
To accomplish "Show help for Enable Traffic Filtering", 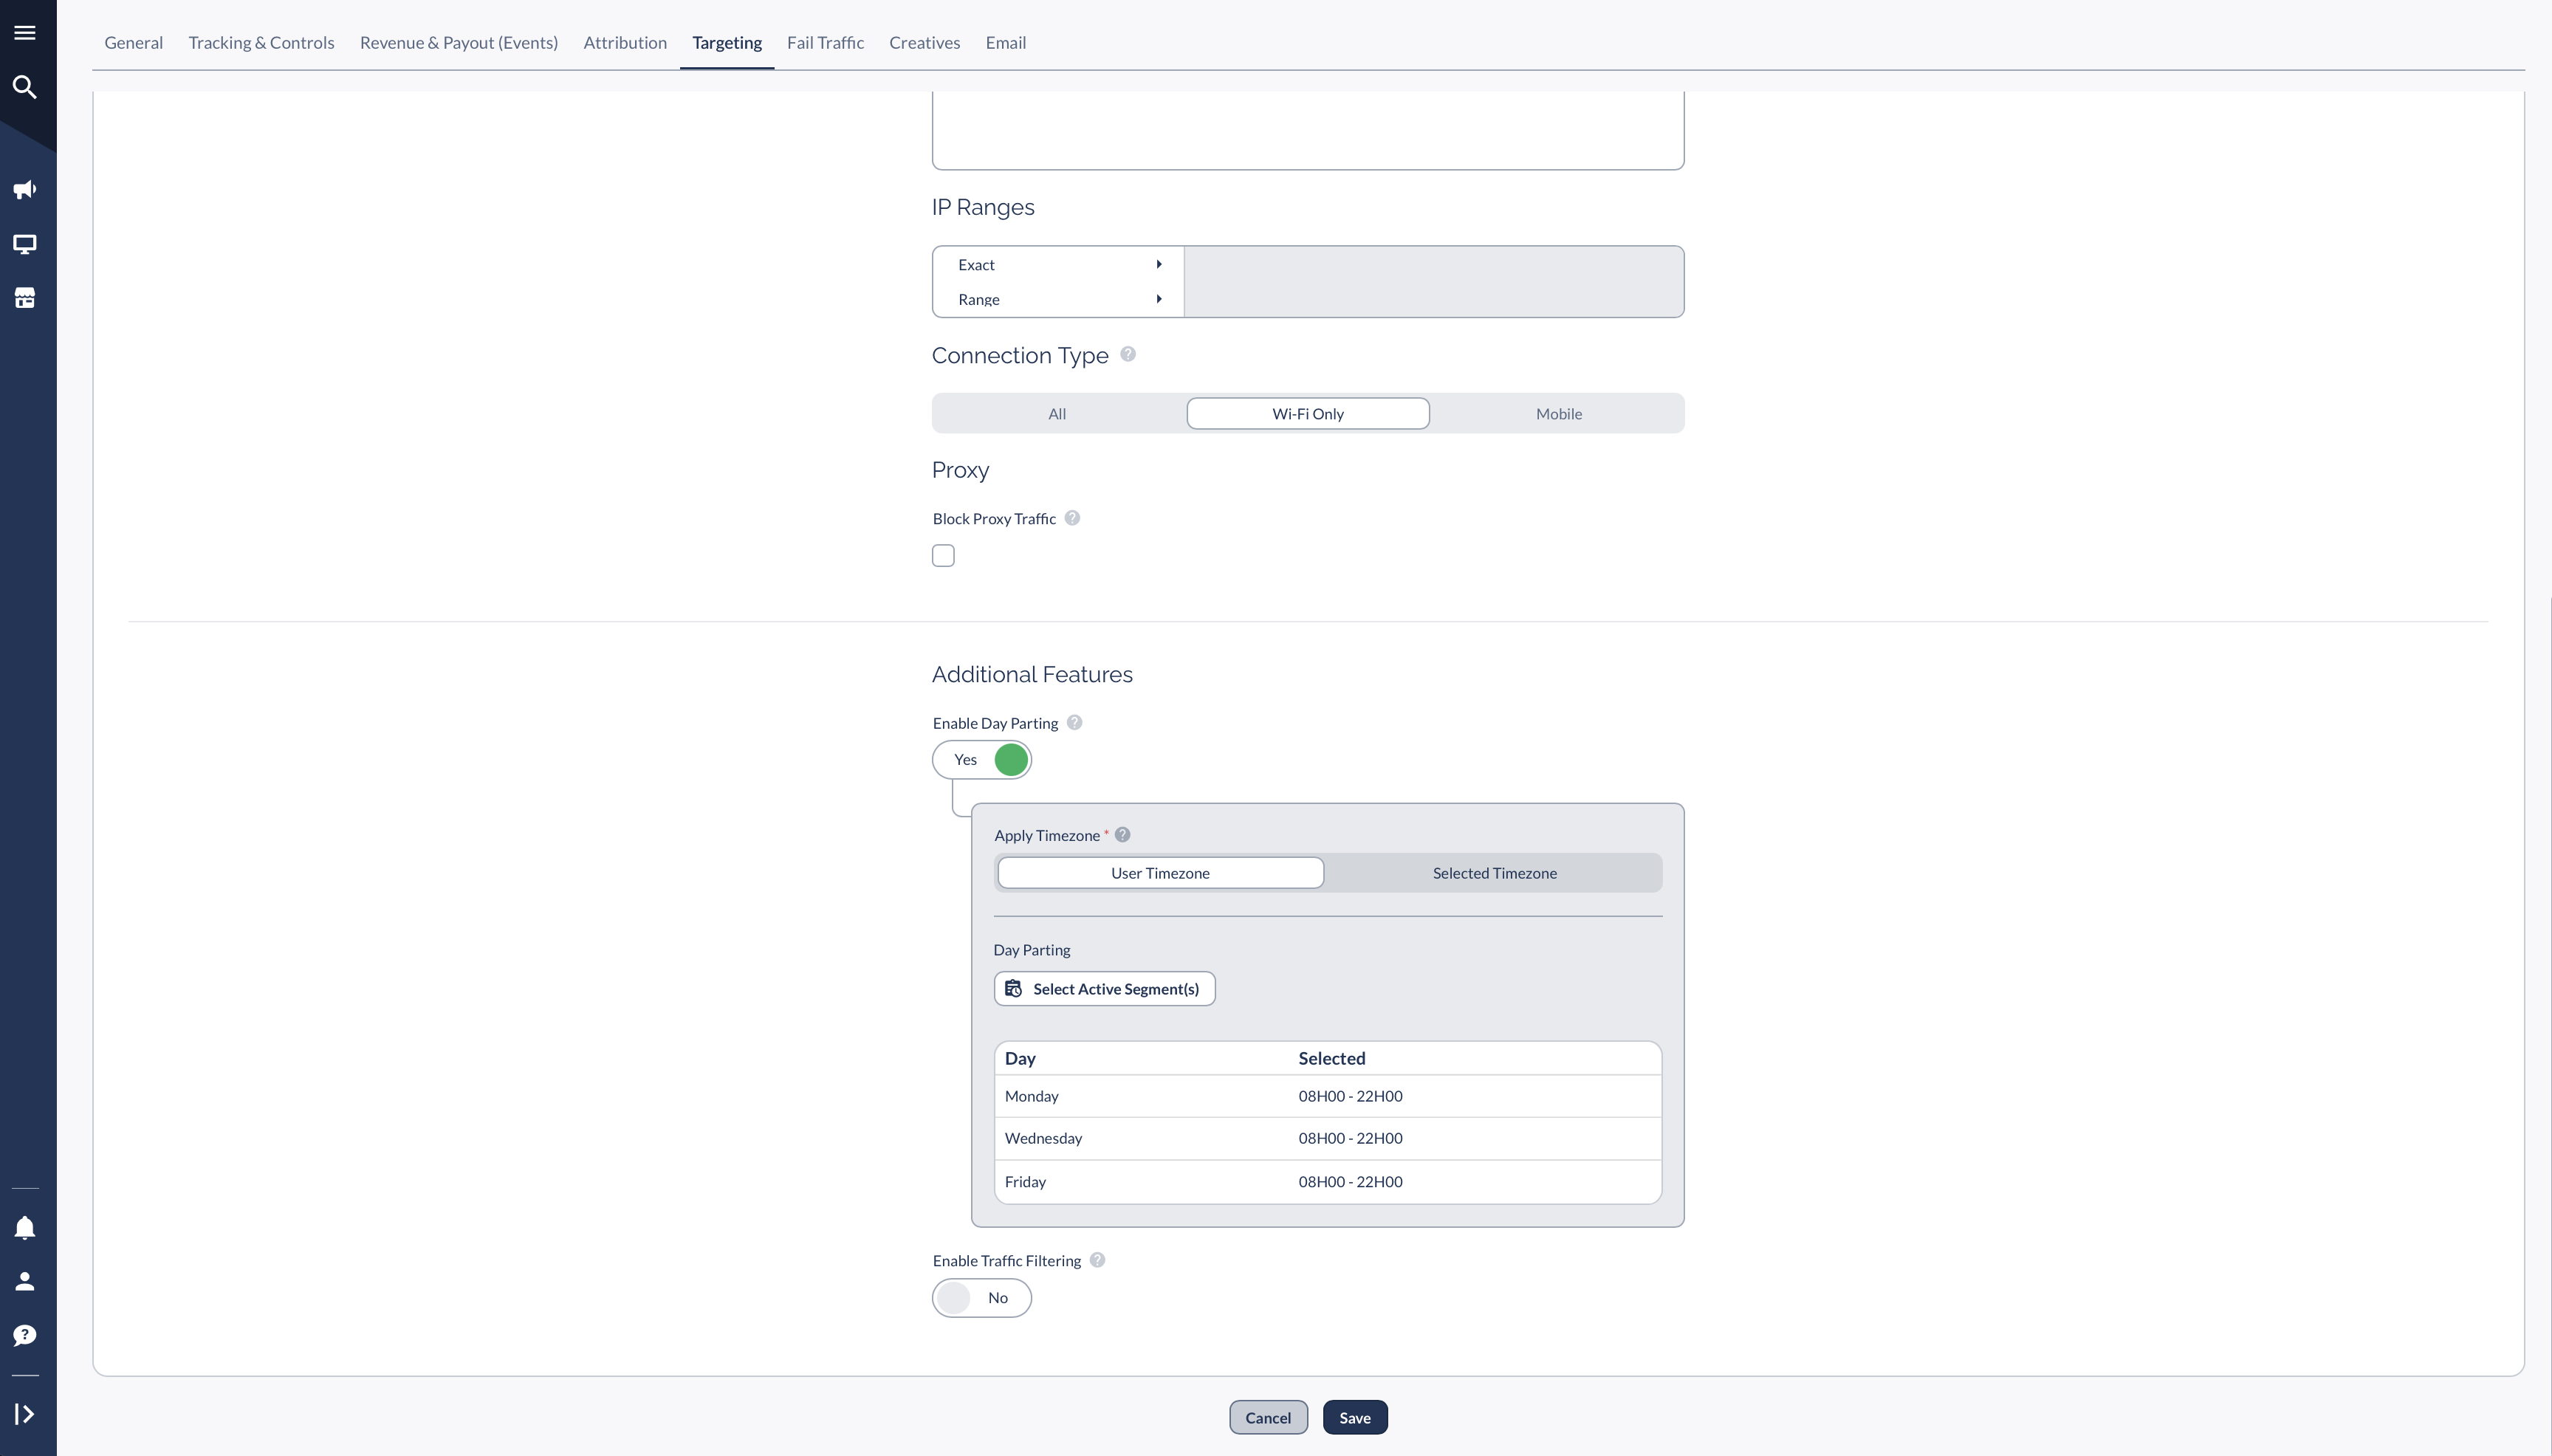I will point(1097,1260).
